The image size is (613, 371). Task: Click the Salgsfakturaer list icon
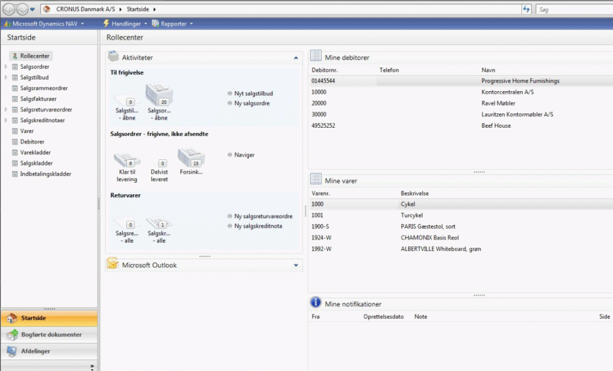click(x=15, y=99)
